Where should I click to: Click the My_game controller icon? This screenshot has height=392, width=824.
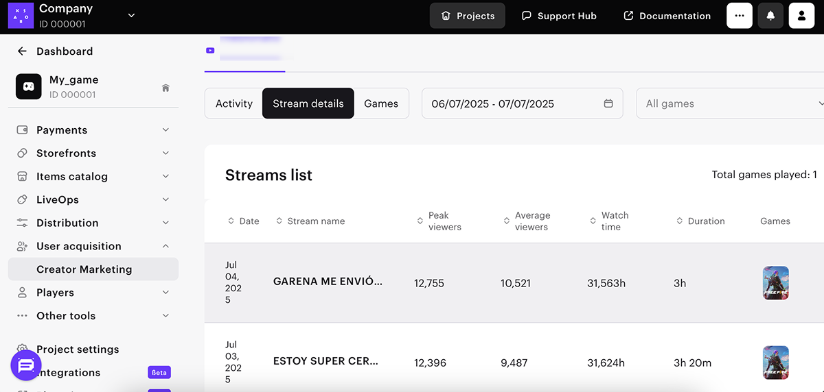click(29, 87)
